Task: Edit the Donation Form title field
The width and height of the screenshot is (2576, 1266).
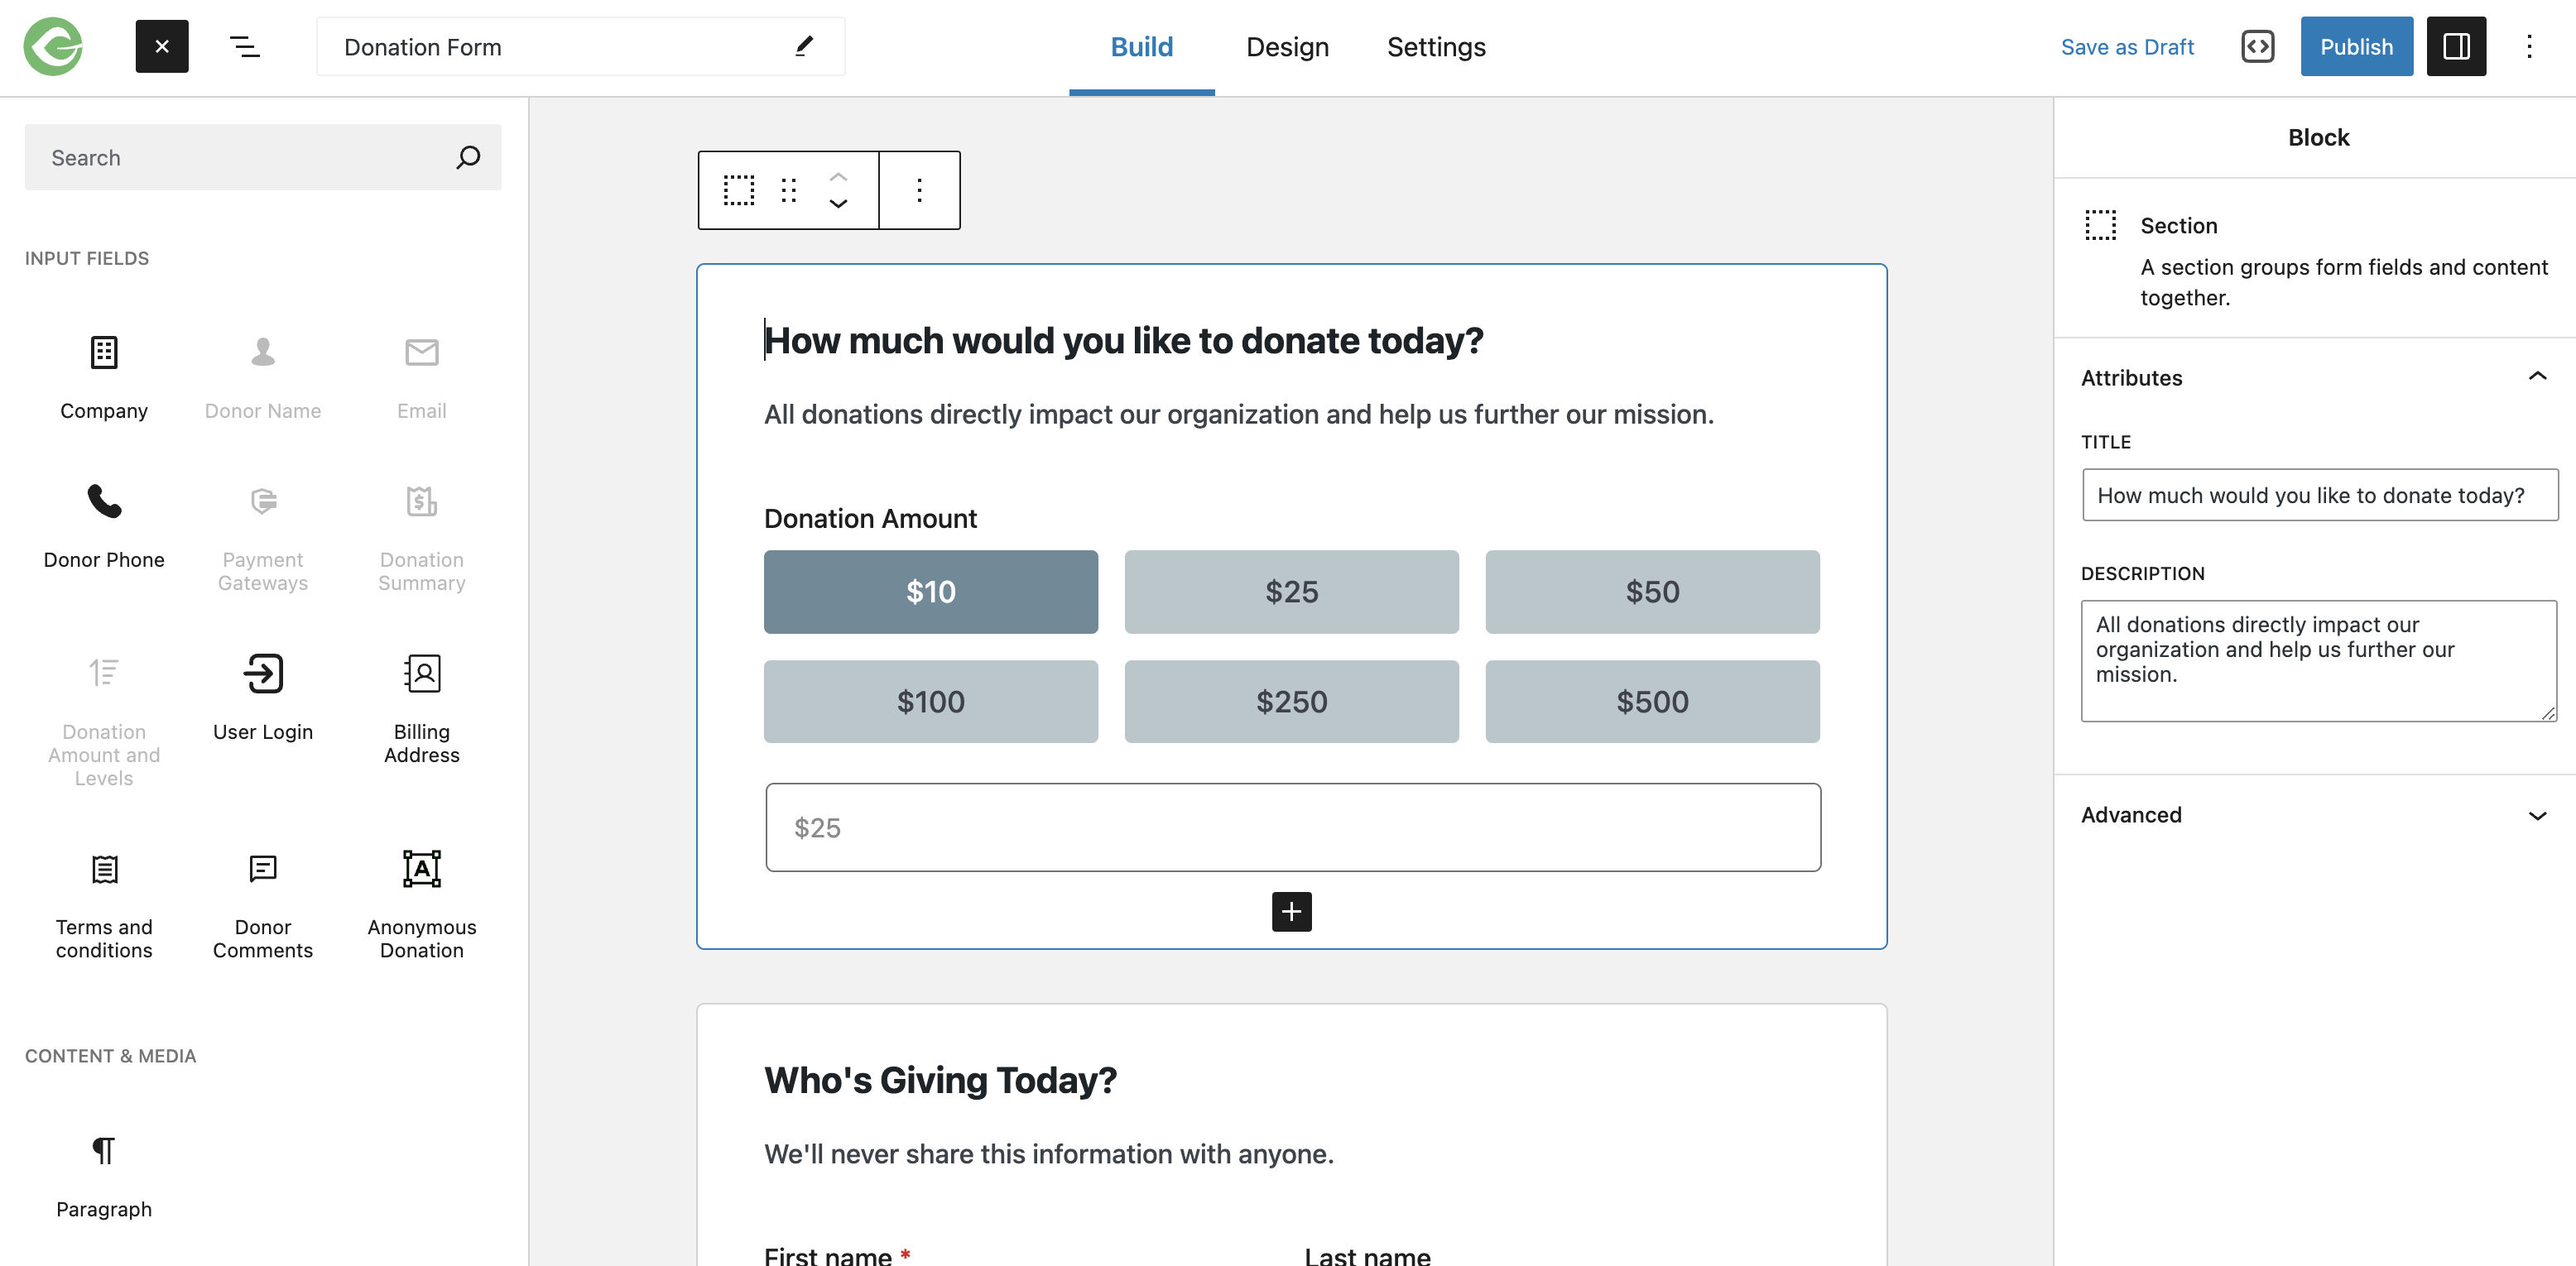Action: [560, 46]
